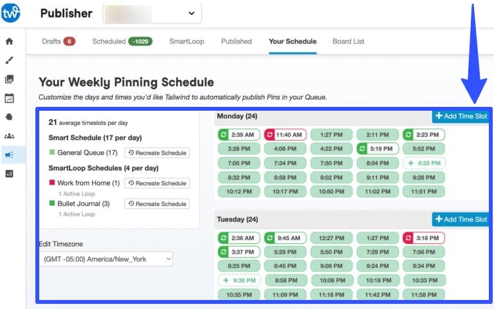Recreate Schedule for General Queue

[157, 153]
